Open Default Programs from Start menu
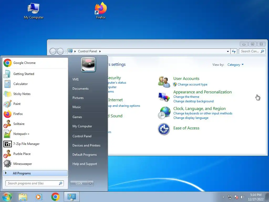Image resolution: width=269 pixels, height=202 pixels. click(88, 155)
